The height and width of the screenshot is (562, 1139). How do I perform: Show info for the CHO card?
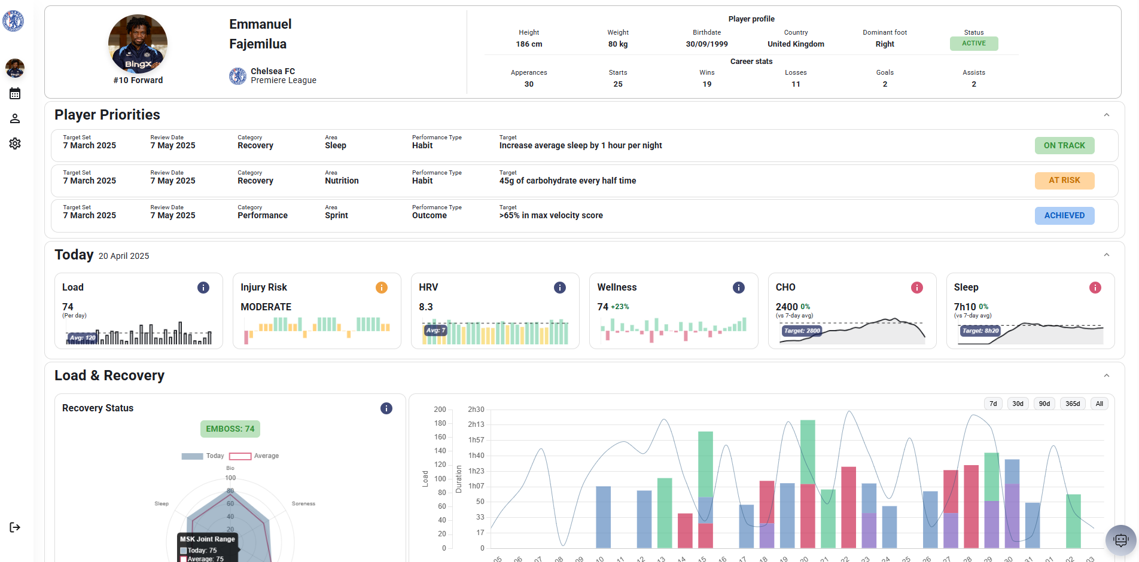click(917, 288)
